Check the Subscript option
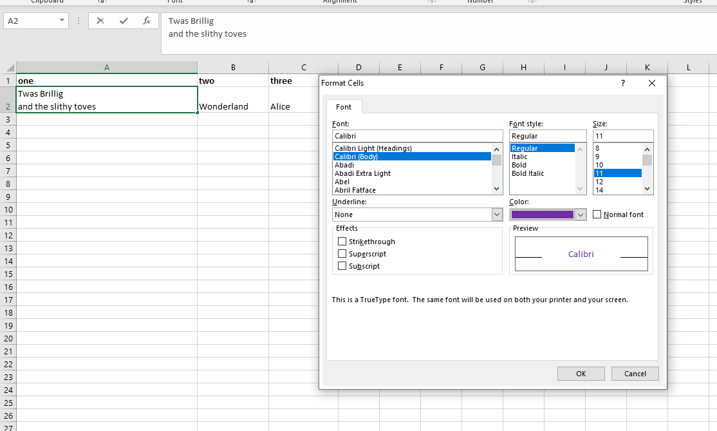Image resolution: width=717 pixels, height=431 pixels. coord(342,266)
